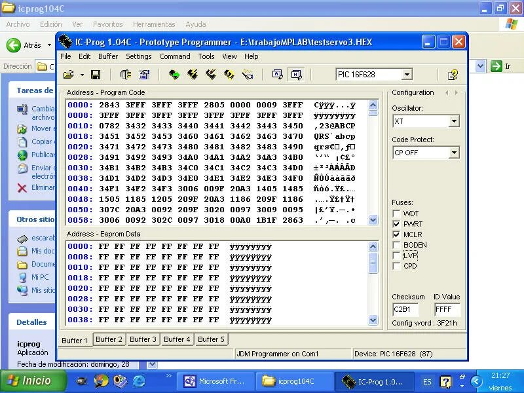524x393 pixels.
Task: Switch to Assembler view toolbar icon
Action: click(x=277, y=75)
